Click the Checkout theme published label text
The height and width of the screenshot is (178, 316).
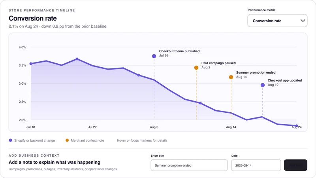179,51
